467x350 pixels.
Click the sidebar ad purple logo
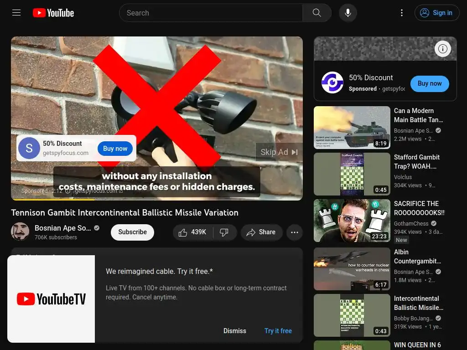pos(332,82)
